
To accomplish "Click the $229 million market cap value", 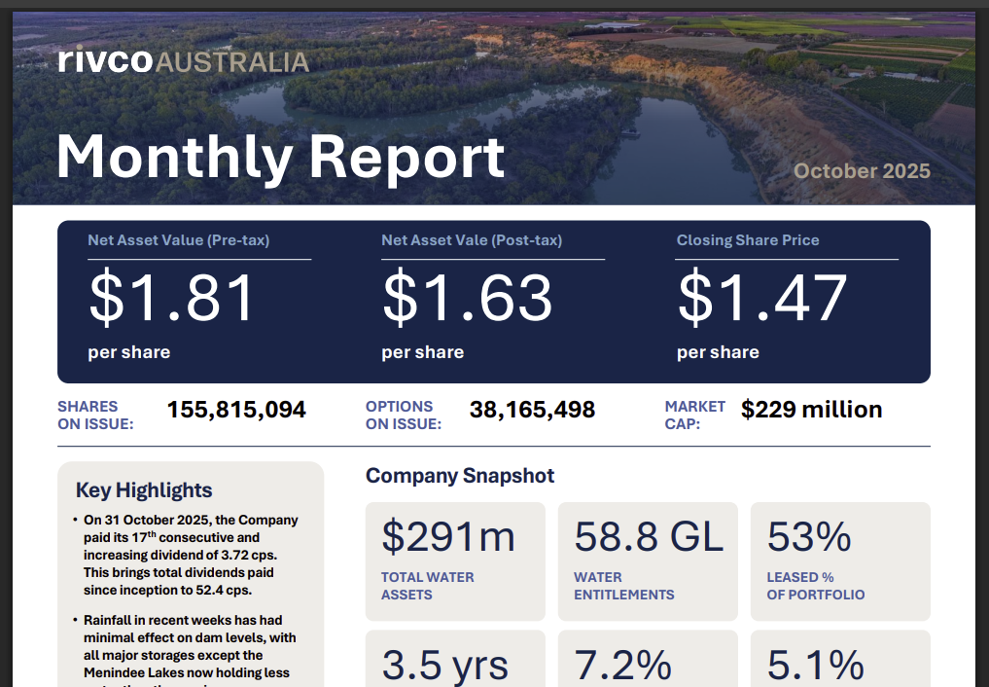I will [x=811, y=410].
